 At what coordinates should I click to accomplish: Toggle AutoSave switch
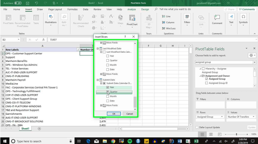[18, 3]
